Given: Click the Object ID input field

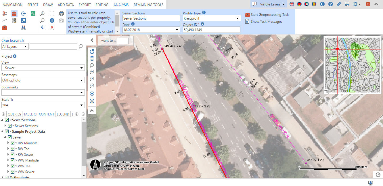Looking at the screenshot, I should click(x=211, y=30).
